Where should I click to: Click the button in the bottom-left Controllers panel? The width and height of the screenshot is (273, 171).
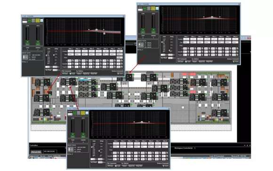(36, 152)
